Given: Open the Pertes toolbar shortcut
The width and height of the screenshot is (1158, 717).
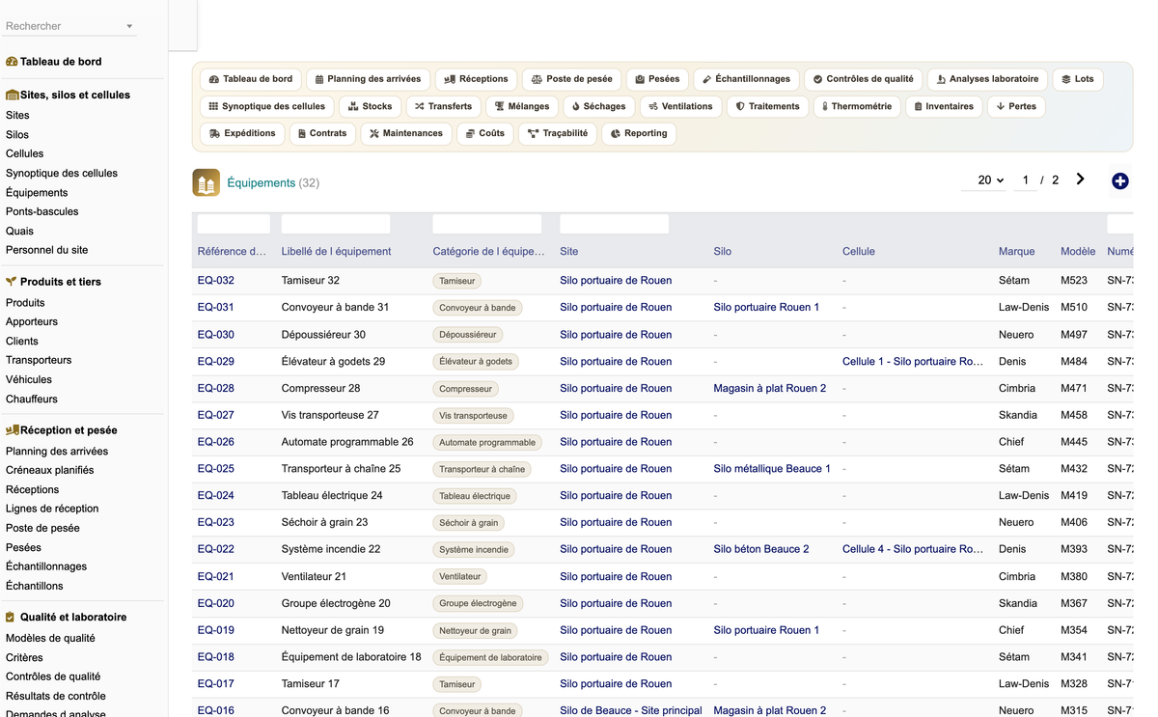Looking at the screenshot, I should (1016, 106).
